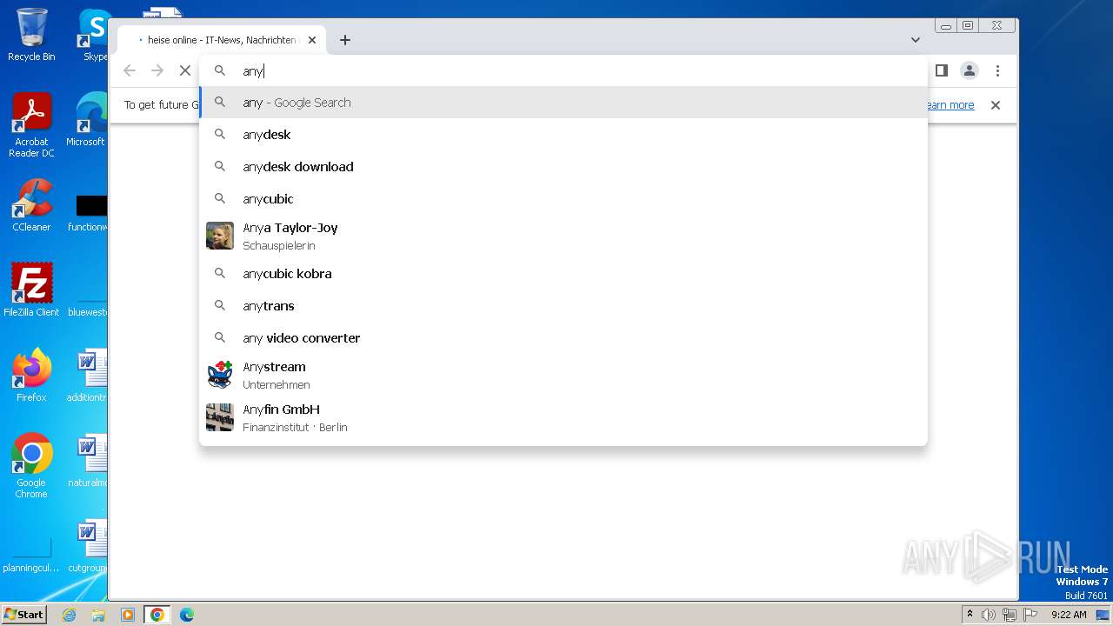The width and height of the screenshot is (1113, 626).
Task: Switch to the heise online tab
Action: click(222, 40)
